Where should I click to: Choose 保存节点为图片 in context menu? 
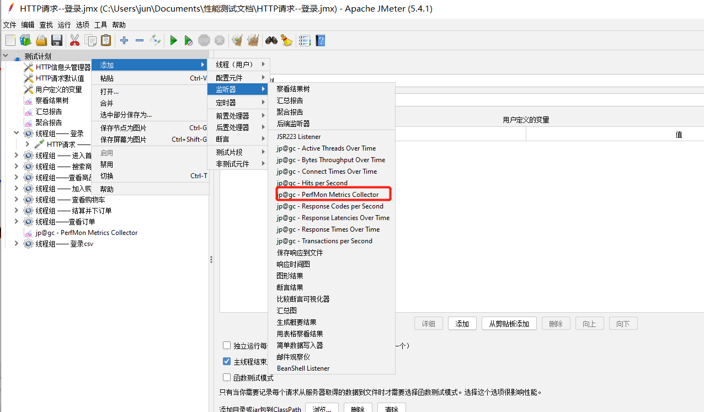pyautogui.click(x=150, y=128)
